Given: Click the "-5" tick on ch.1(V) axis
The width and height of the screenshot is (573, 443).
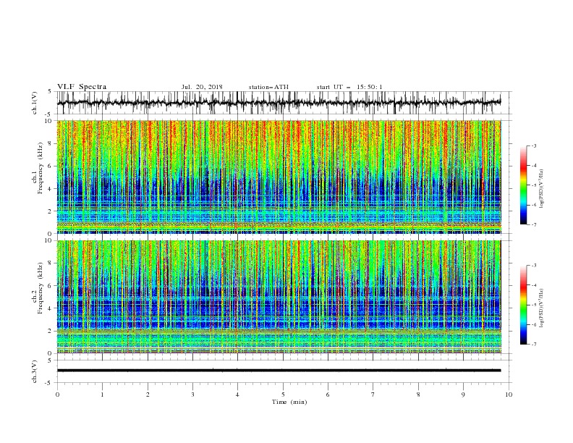Looking at the screenshot, I should 49,114.
